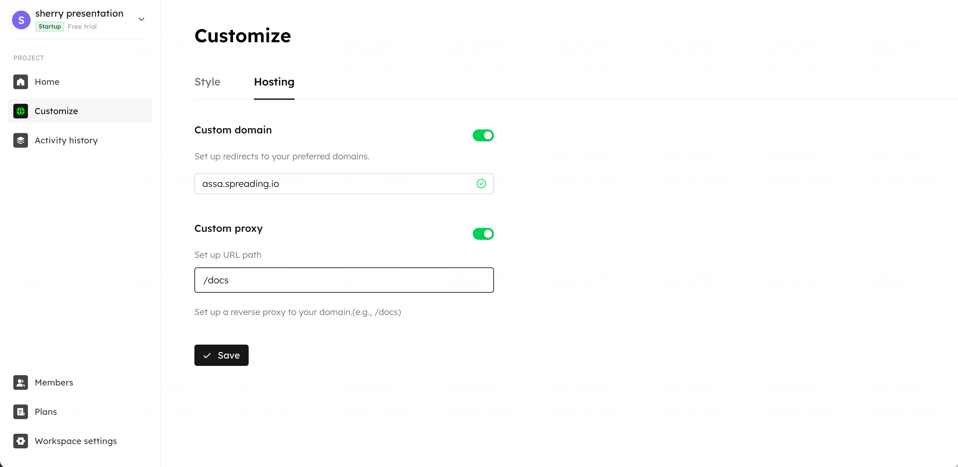Click the purple S workspace avatar
The image size is (958, 467).
click(21, 20)
